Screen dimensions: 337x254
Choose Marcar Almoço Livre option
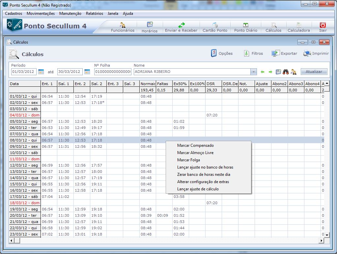click(209, 153)
